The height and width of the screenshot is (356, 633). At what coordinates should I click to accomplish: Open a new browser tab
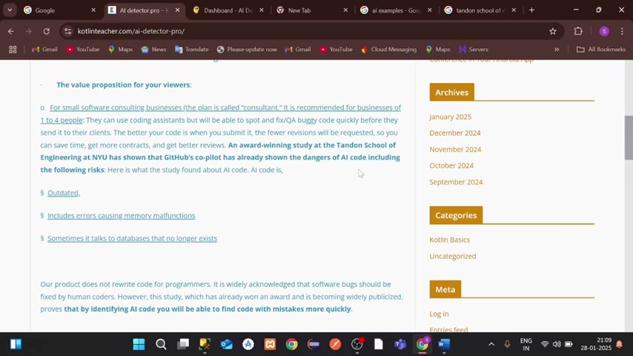(531, 10)
